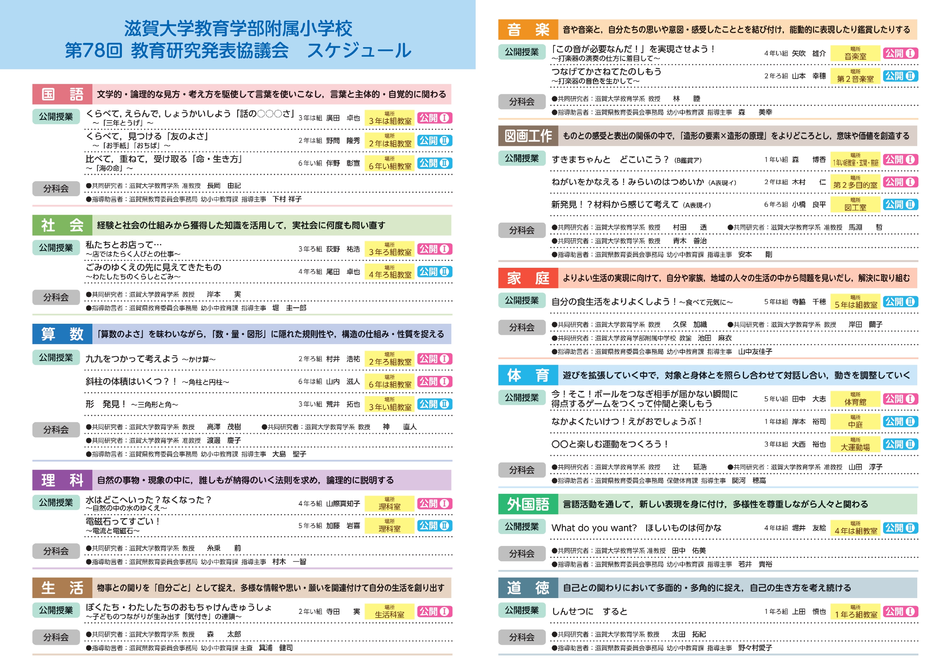
Task: Click the yellow 第2音楽室 location box
Action: pyautogui.click(x=855, y=76)
